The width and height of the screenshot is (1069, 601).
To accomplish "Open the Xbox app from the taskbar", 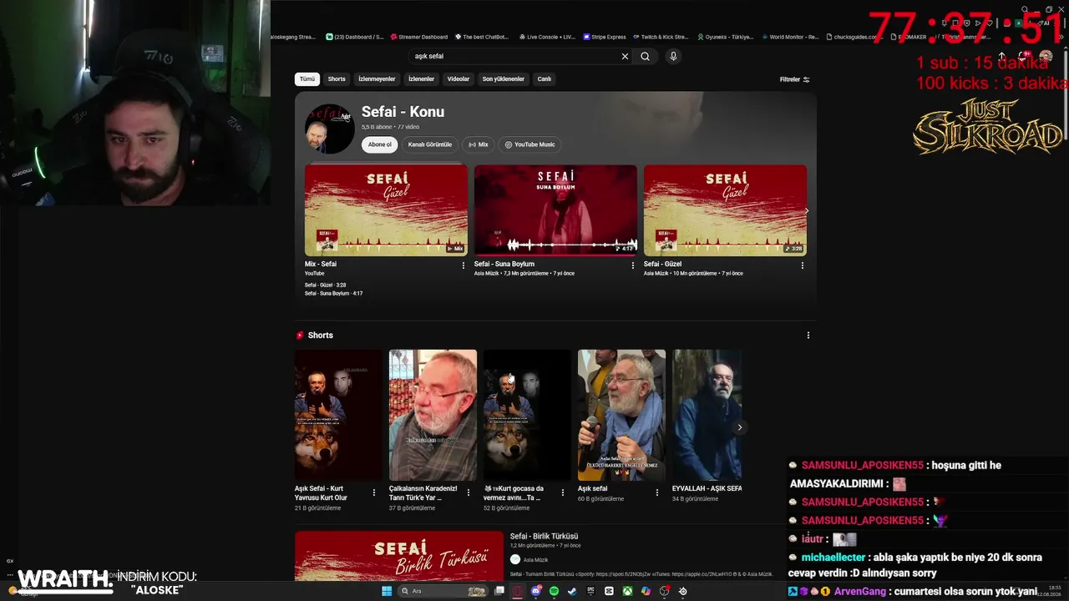I will click(x=627, y=591).
